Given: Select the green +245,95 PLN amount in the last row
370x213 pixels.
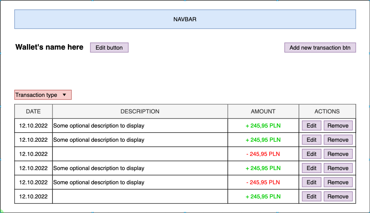Looking at the screenshot, I should point(263,196).
